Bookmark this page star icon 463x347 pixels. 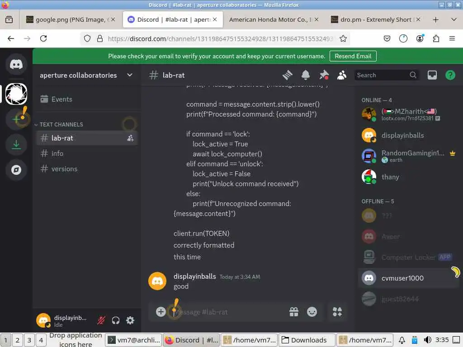[x=343, y=39]
